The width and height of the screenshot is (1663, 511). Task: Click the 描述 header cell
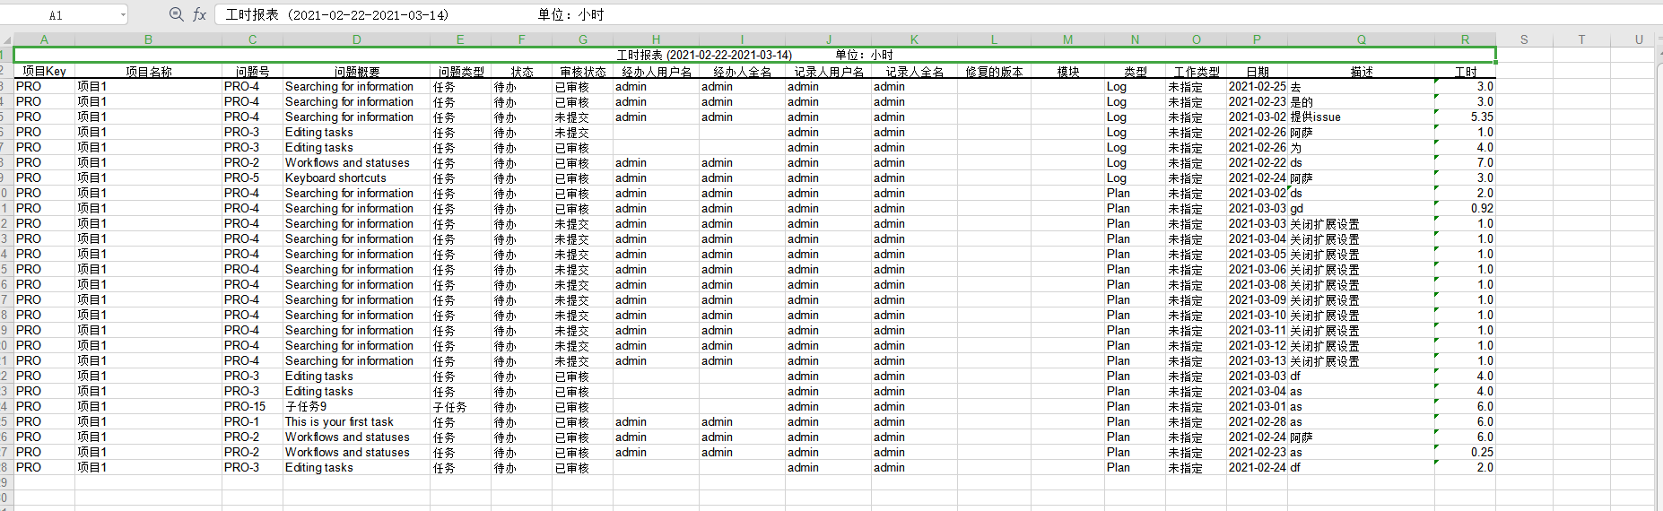(1361, 72)
